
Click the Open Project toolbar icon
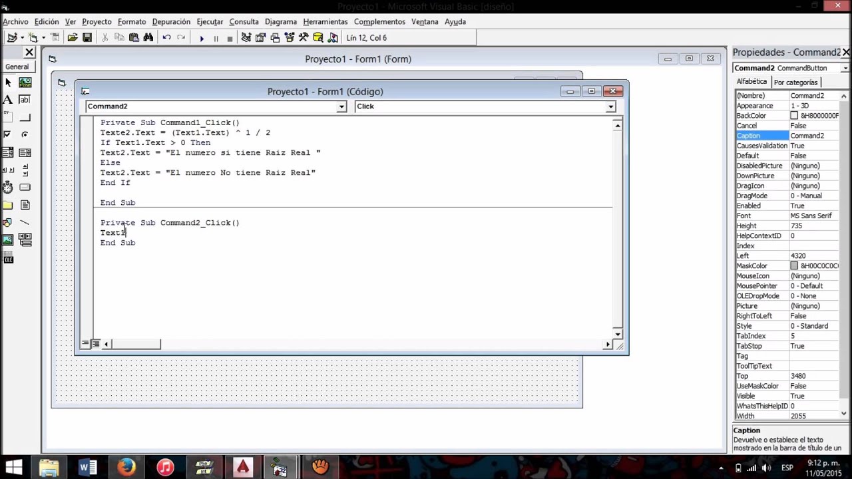tap(73, 38)
